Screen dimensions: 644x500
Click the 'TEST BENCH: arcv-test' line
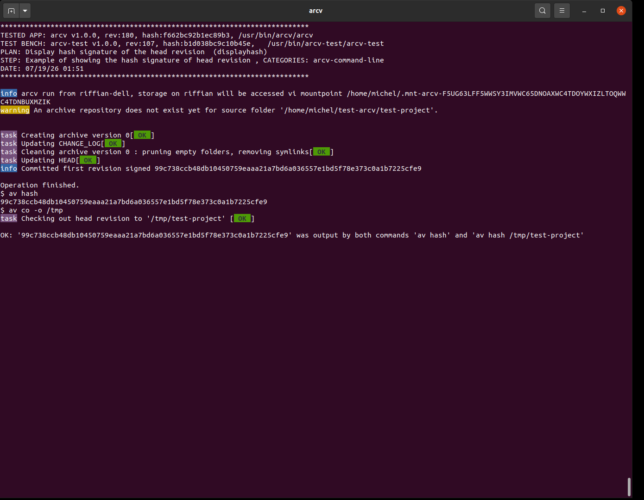click(192, 44)
